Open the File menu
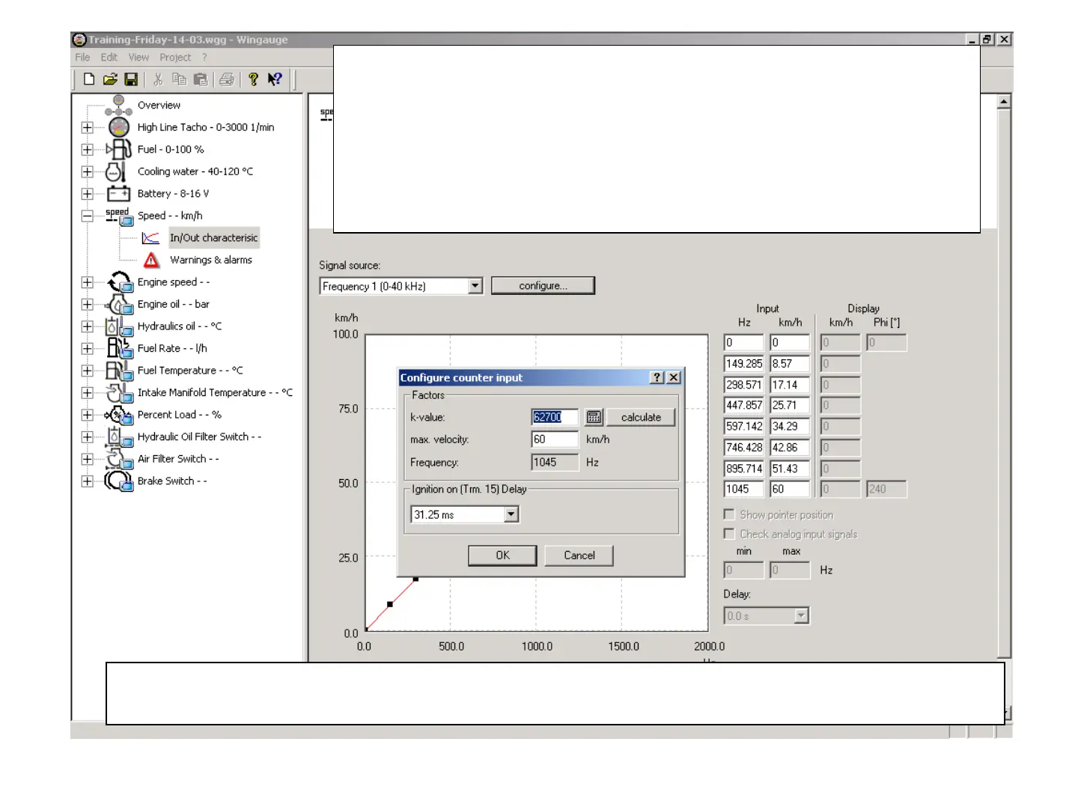Screen dimensions: 1075x804 (x=82, y=58)
